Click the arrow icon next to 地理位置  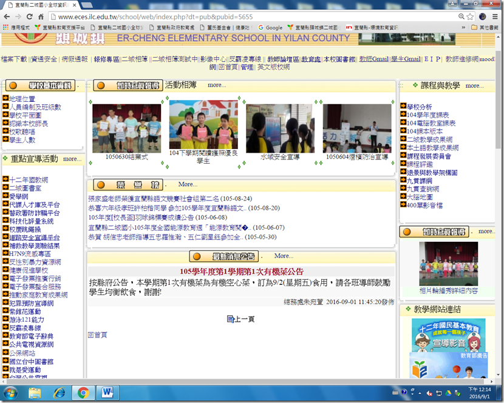pyautogui.click(x=5, y=98)
